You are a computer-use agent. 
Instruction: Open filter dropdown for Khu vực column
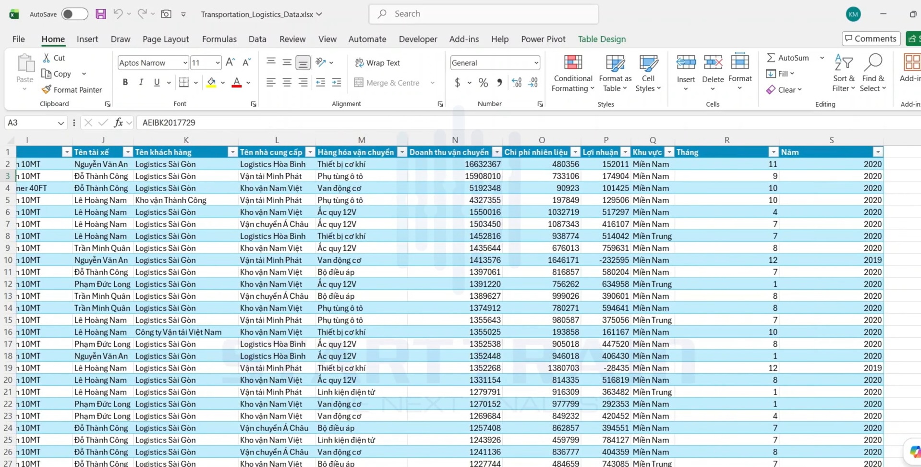pos(669,152)
